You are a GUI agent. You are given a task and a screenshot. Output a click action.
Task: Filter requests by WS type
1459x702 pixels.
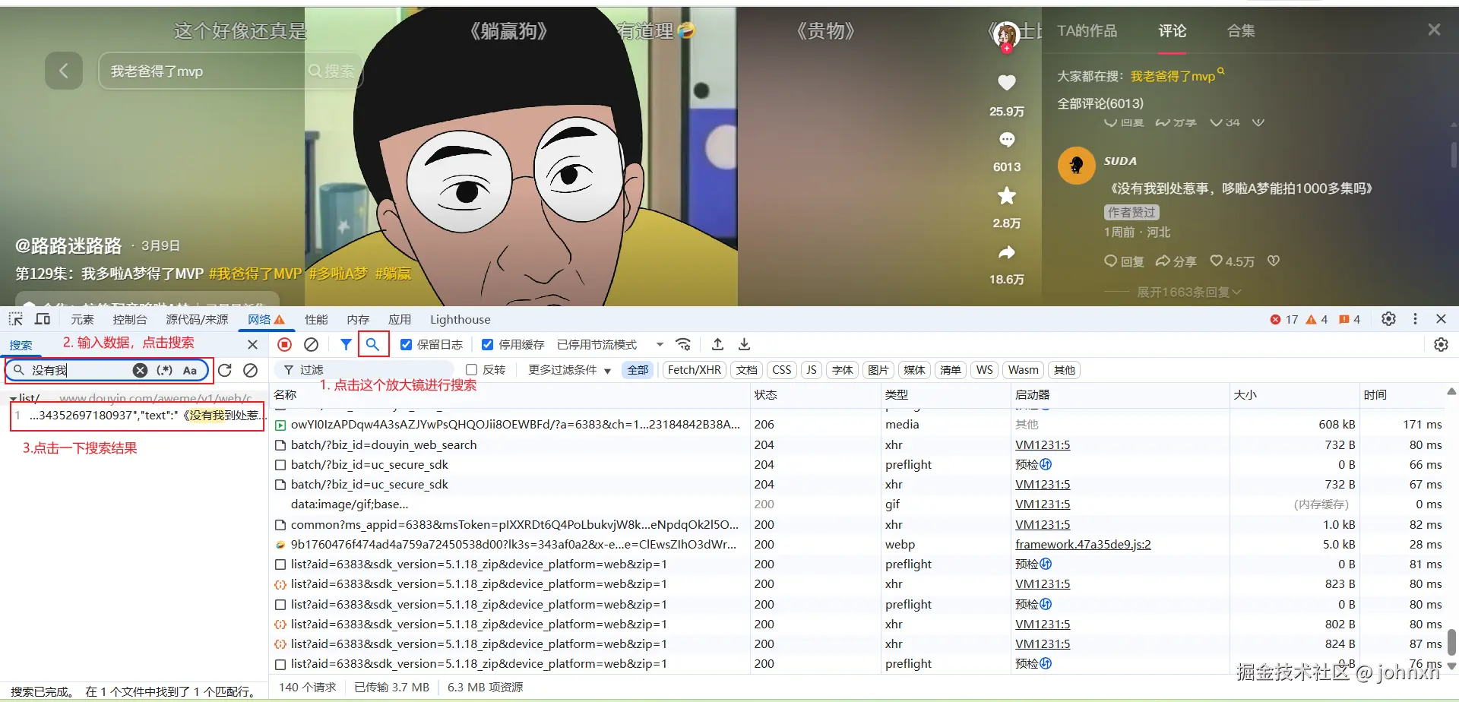[985, 370]
